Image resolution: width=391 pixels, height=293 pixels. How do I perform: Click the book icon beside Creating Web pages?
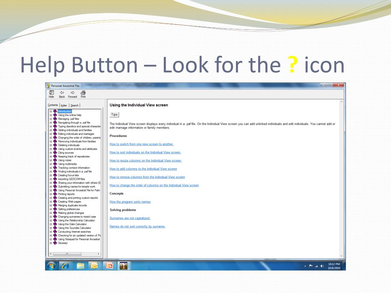(x=55, y=201)
